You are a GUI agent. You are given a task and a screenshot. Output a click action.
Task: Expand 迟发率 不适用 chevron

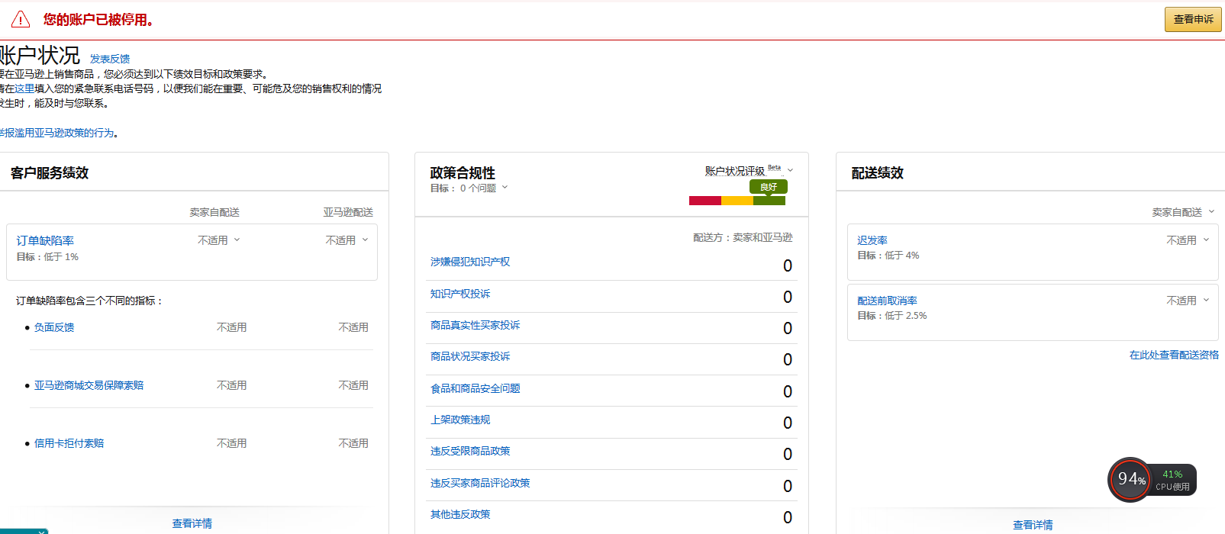coord(1206,240)
